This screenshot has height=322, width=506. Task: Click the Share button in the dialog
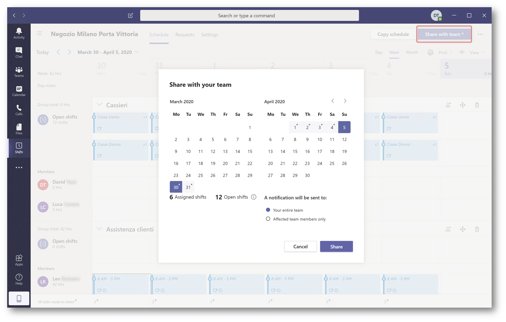click(x=337, y=246)
